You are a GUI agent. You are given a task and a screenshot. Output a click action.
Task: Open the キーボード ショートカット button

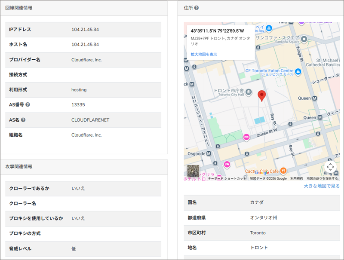tap(227, 178)
